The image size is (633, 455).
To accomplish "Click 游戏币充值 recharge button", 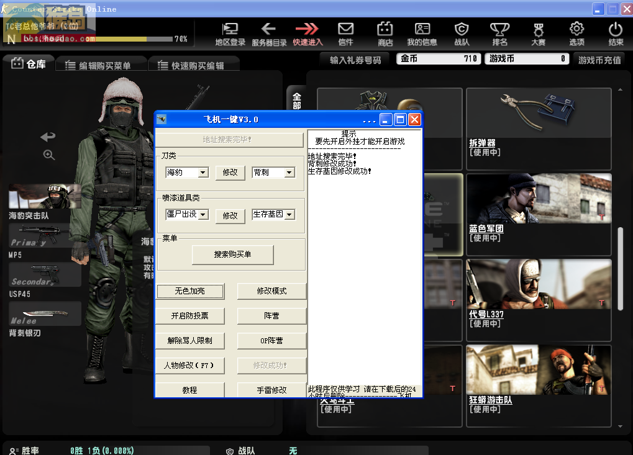I will pyautogui.click(x=599, y=60).
